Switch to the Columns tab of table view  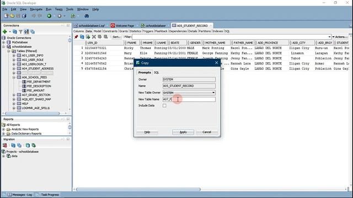point(78,31)
